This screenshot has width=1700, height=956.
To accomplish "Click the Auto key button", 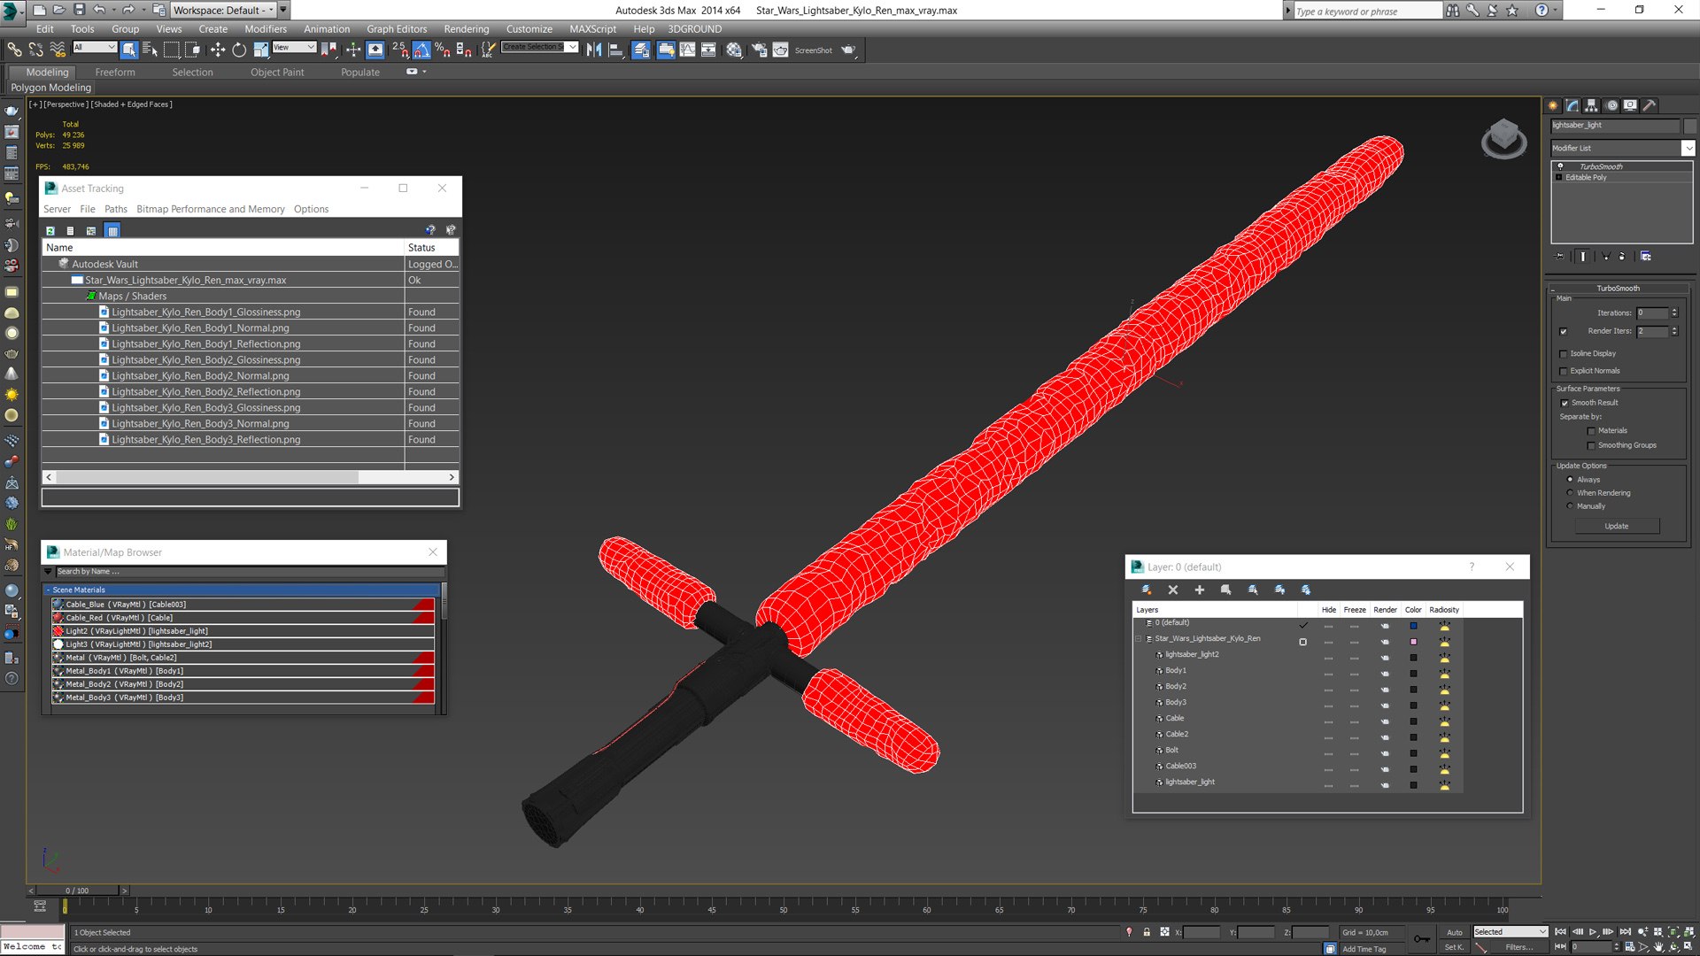I will tap(1455, 932).
